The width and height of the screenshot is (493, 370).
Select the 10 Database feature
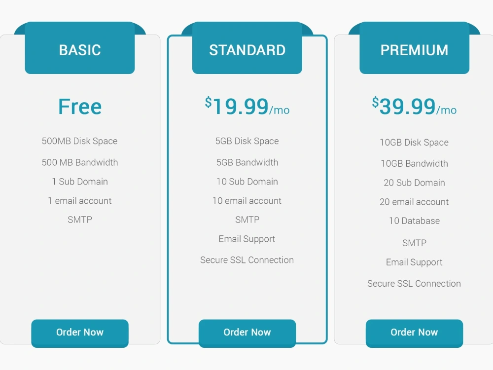click(x=414, y=221)
